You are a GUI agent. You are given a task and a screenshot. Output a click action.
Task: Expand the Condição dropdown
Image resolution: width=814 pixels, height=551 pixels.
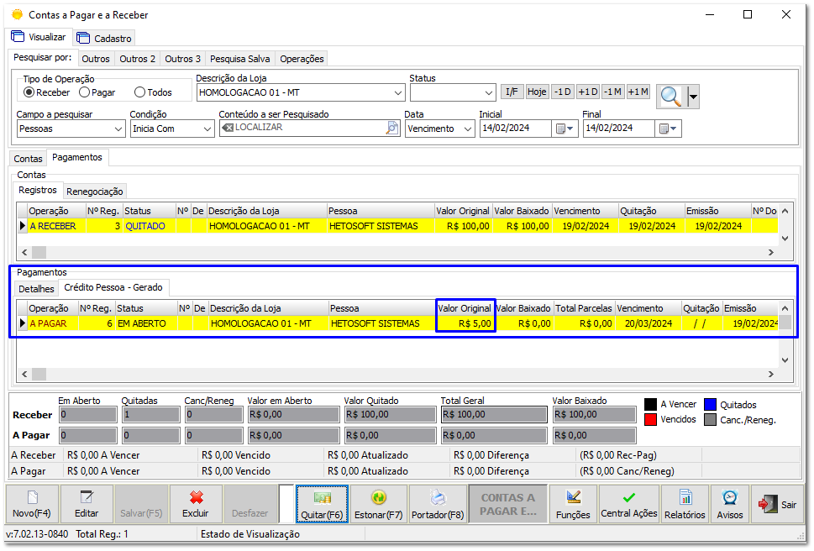click(x=208, y=129)
